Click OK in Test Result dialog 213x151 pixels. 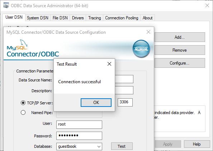[x=96, y=103]
